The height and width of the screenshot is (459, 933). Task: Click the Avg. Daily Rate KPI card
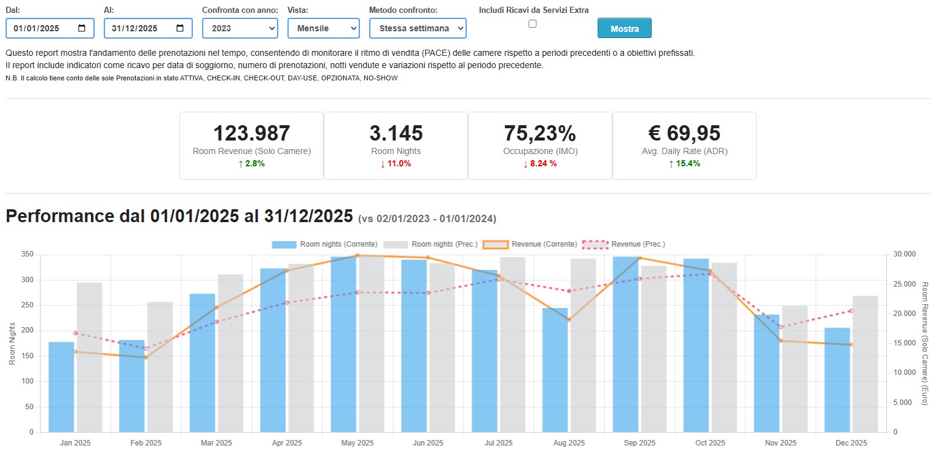click(684, 145)
